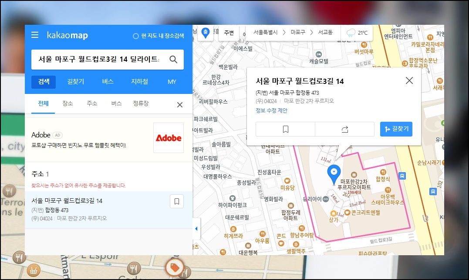Filter results by 주소
This screenshot has height=280, width=469.
(92, 103)
